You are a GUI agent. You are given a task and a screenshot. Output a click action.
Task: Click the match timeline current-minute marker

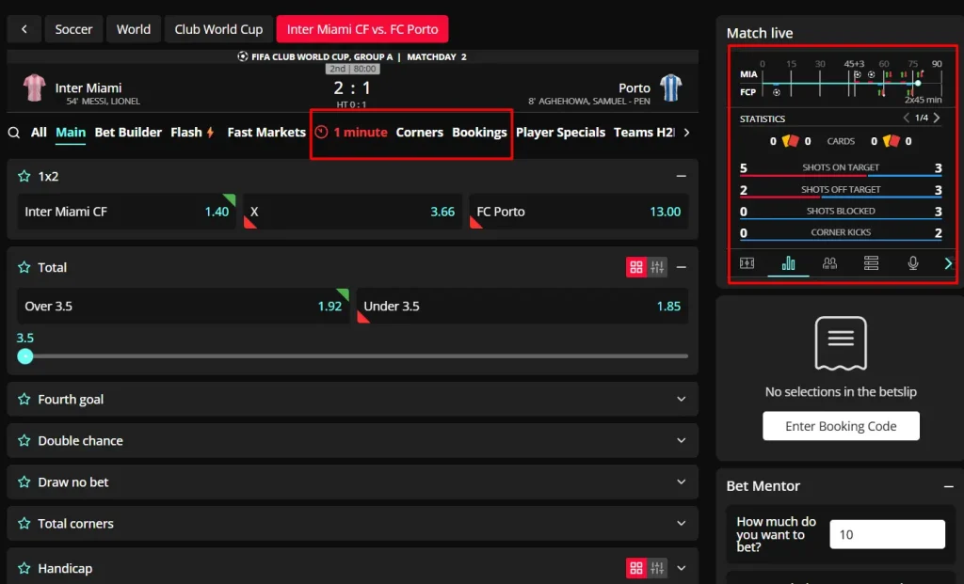coord(917,83)
